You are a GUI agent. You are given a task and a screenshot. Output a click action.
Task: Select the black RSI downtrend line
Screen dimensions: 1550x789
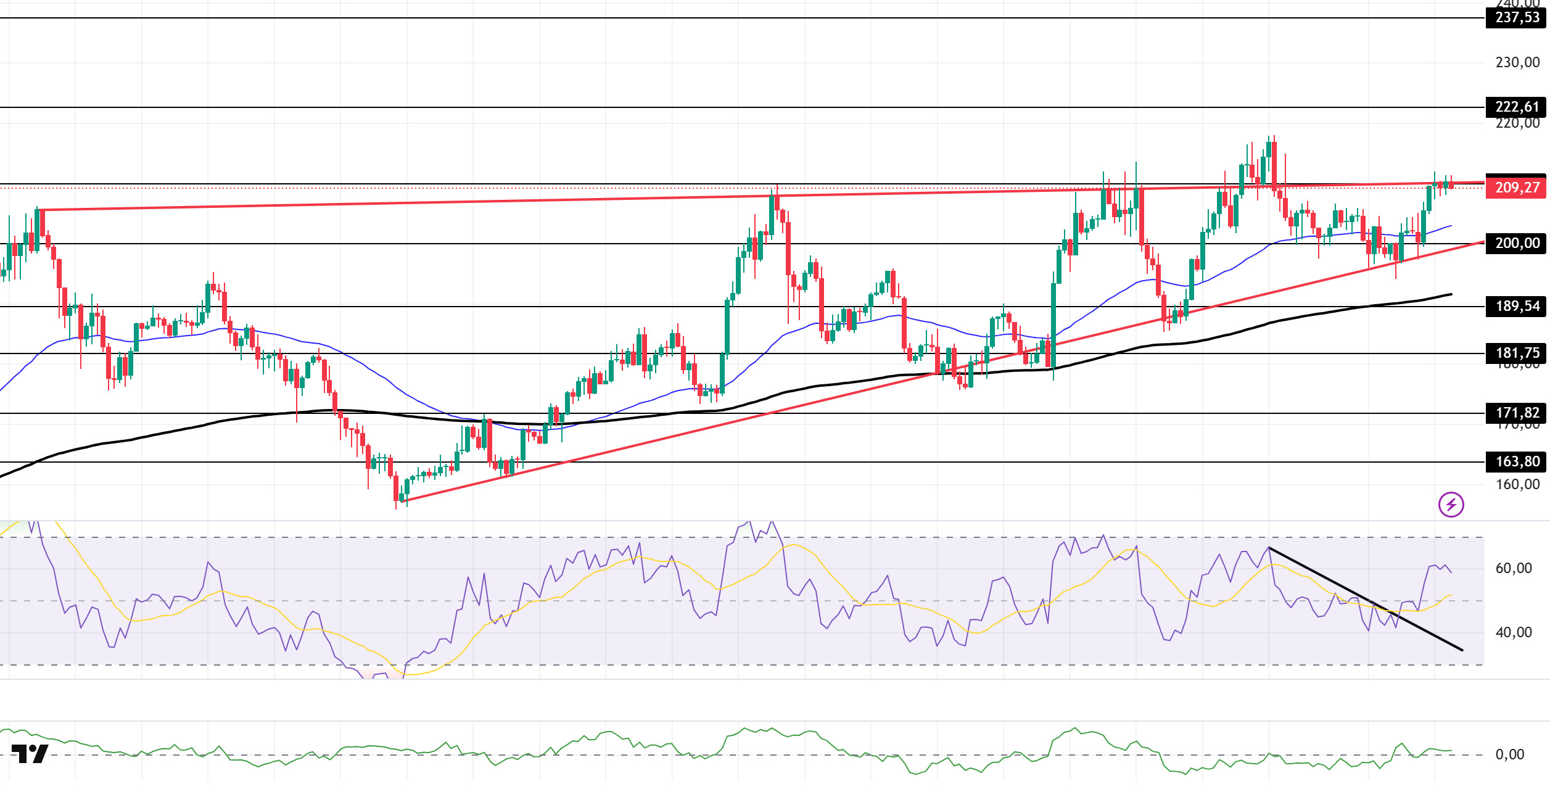tap(1365, 598)
